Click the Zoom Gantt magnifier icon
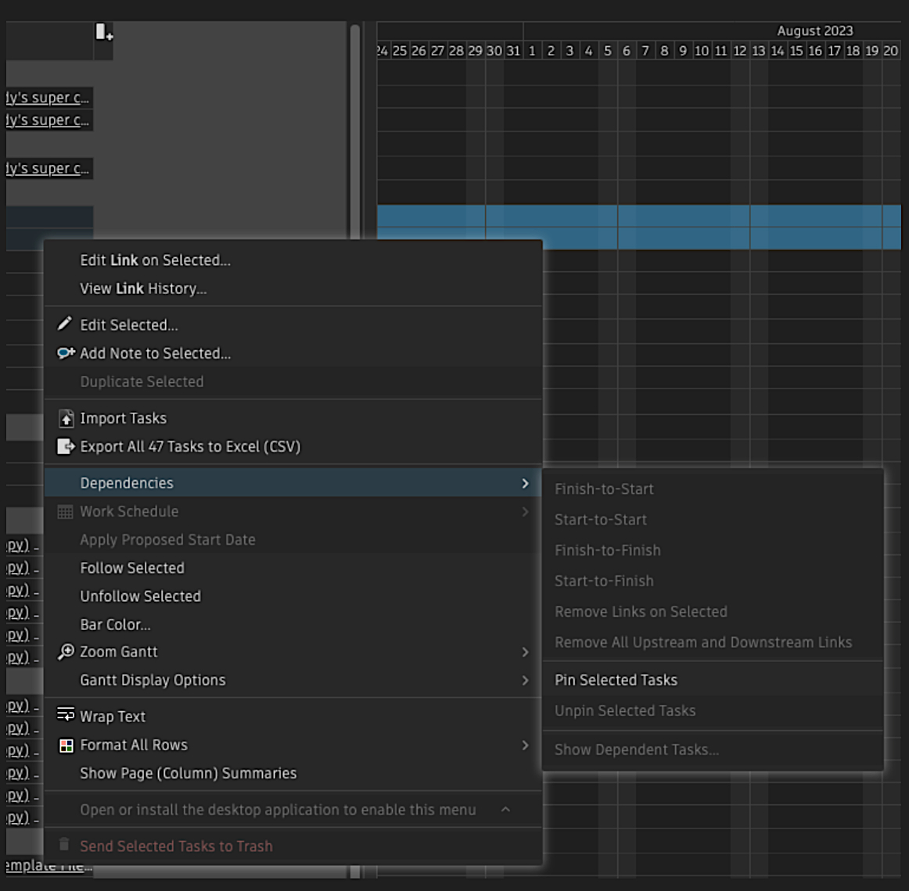This screenshot has width=909, height=891. pyautogui.click(x=66, y=651)
